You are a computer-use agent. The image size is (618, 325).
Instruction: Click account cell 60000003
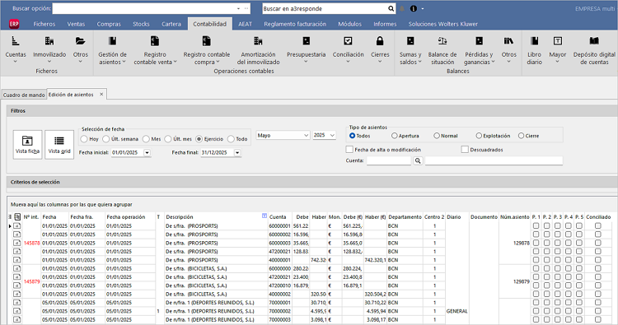coord(279,244)
